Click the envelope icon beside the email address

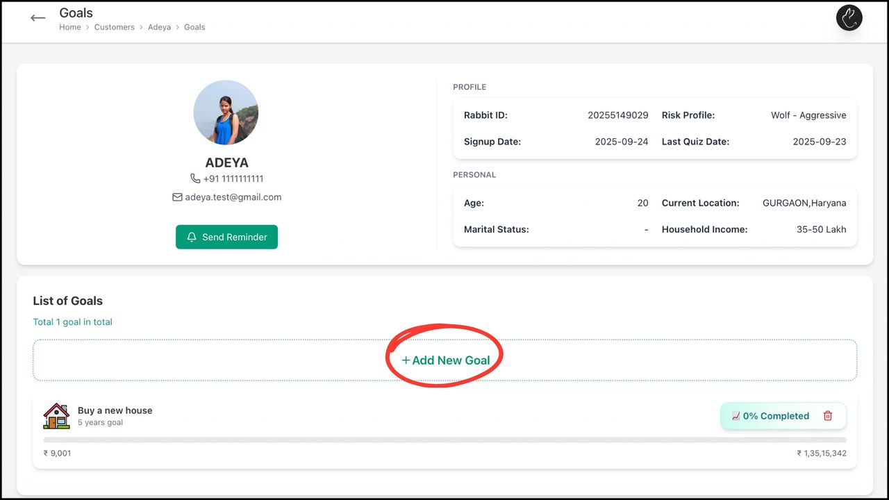[177, 197]
